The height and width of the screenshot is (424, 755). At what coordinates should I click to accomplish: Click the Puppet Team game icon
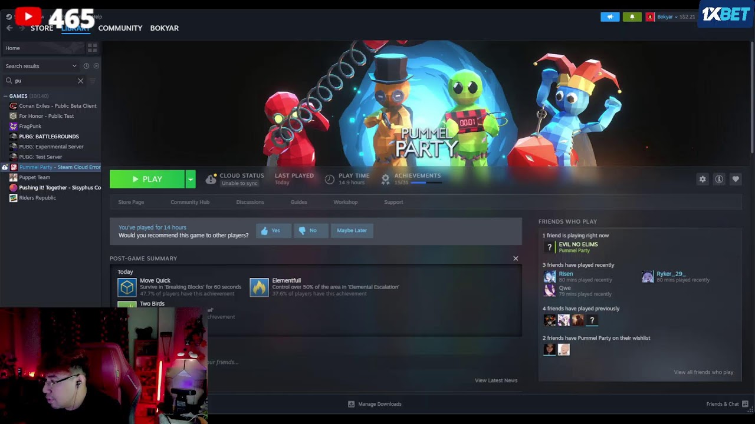(14, 177)
